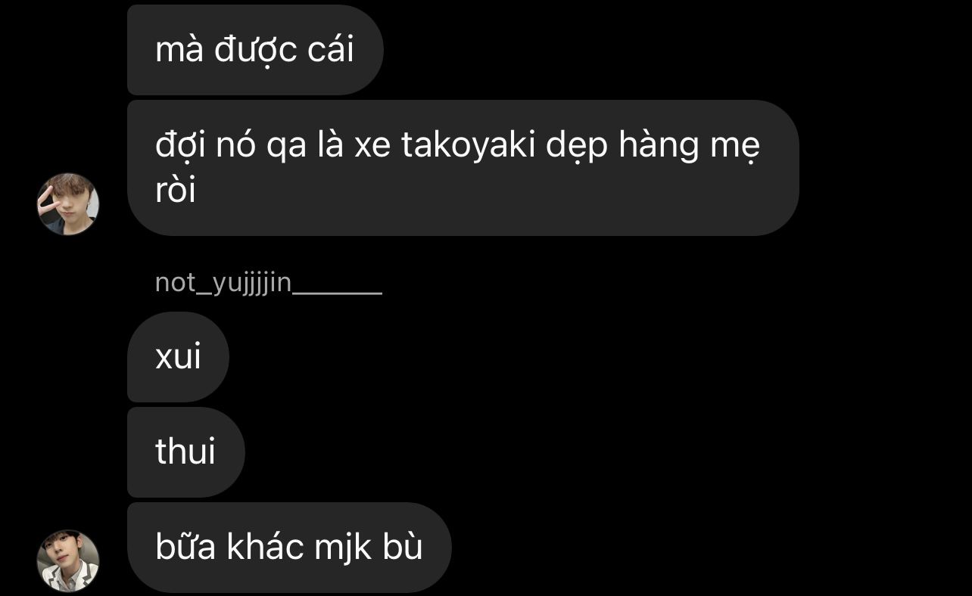Viewport: 972px width, 596px height.
Task: Click the white-shirt profile picture thumbnail
Action: point(68,560)
